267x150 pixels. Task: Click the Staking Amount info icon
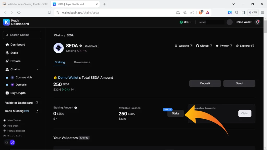(76, 108)
